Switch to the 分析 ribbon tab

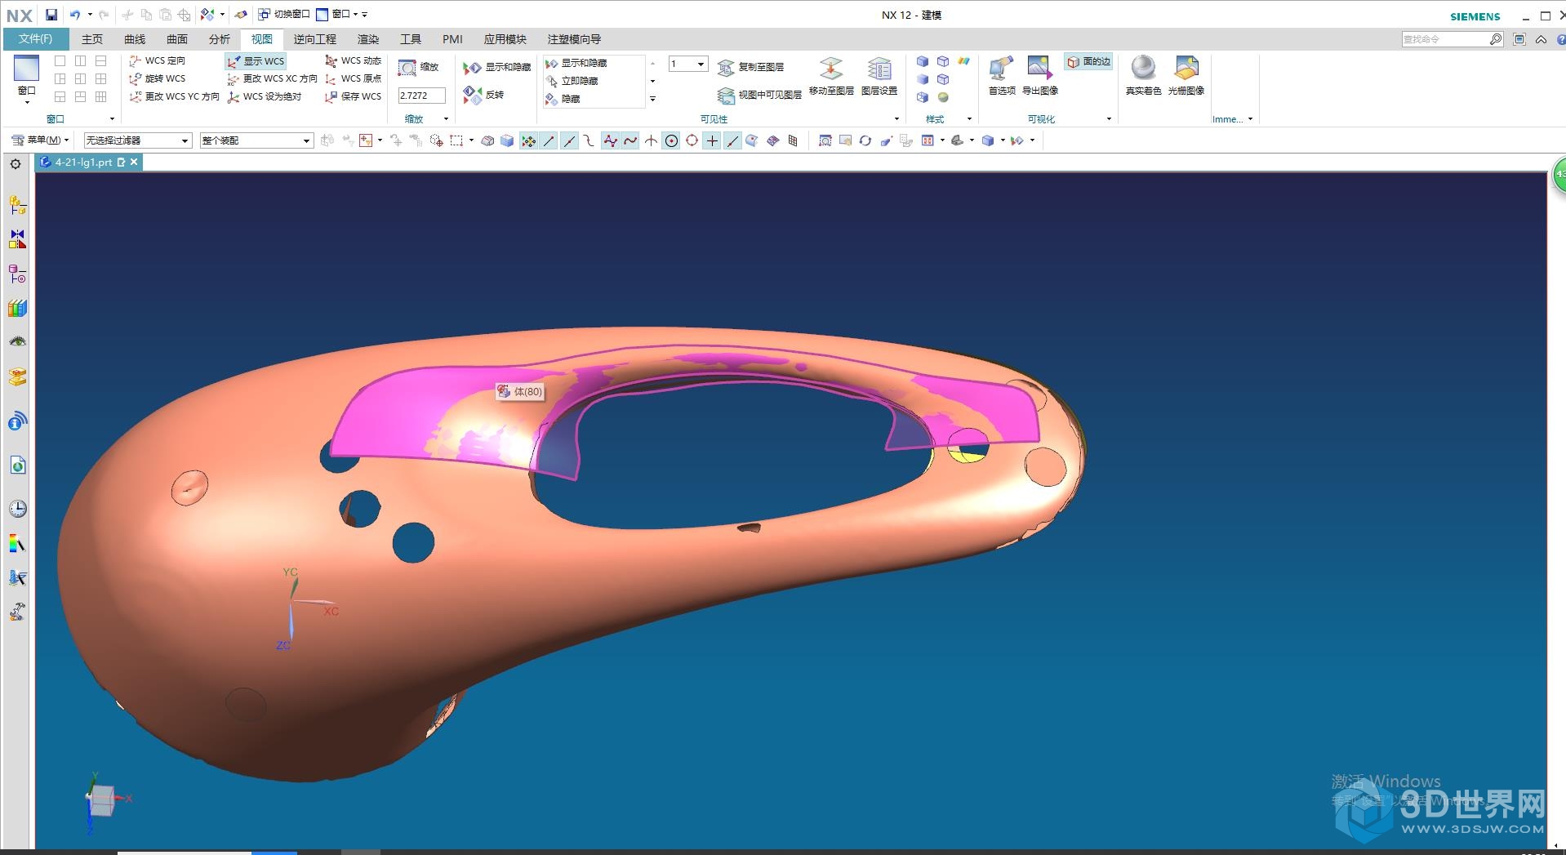(220, 39)
